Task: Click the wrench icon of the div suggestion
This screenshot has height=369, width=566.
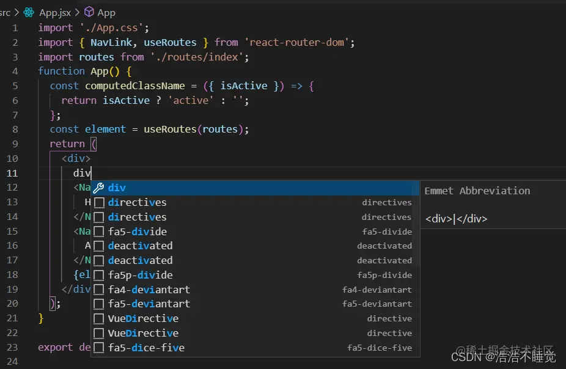Action: click(98, 188)
